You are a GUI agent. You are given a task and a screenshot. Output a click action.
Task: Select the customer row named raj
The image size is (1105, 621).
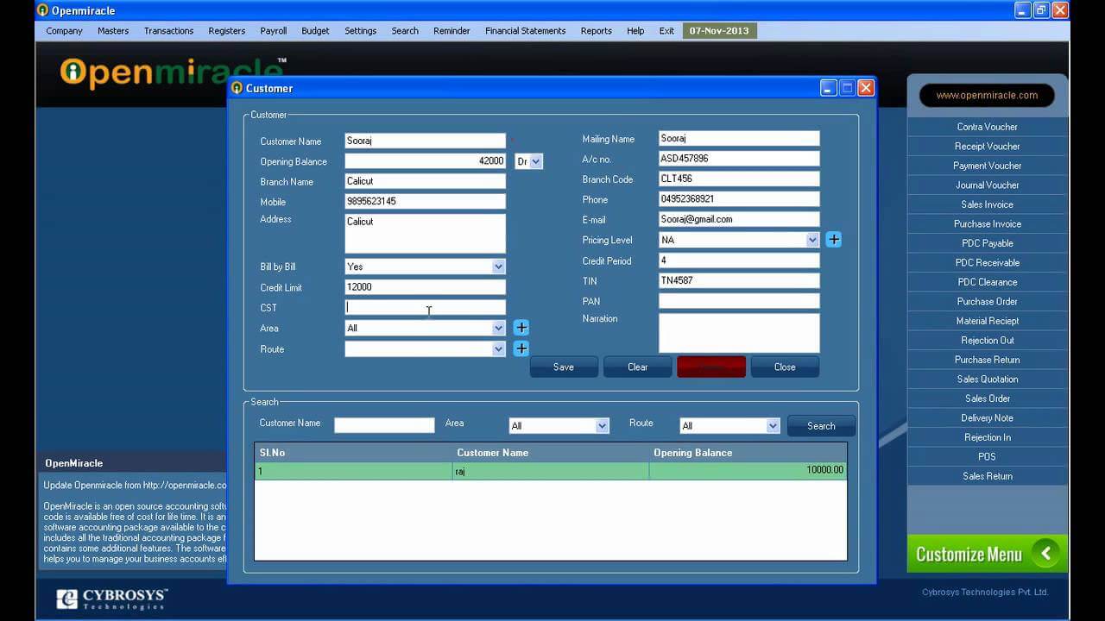click(551, 471)
